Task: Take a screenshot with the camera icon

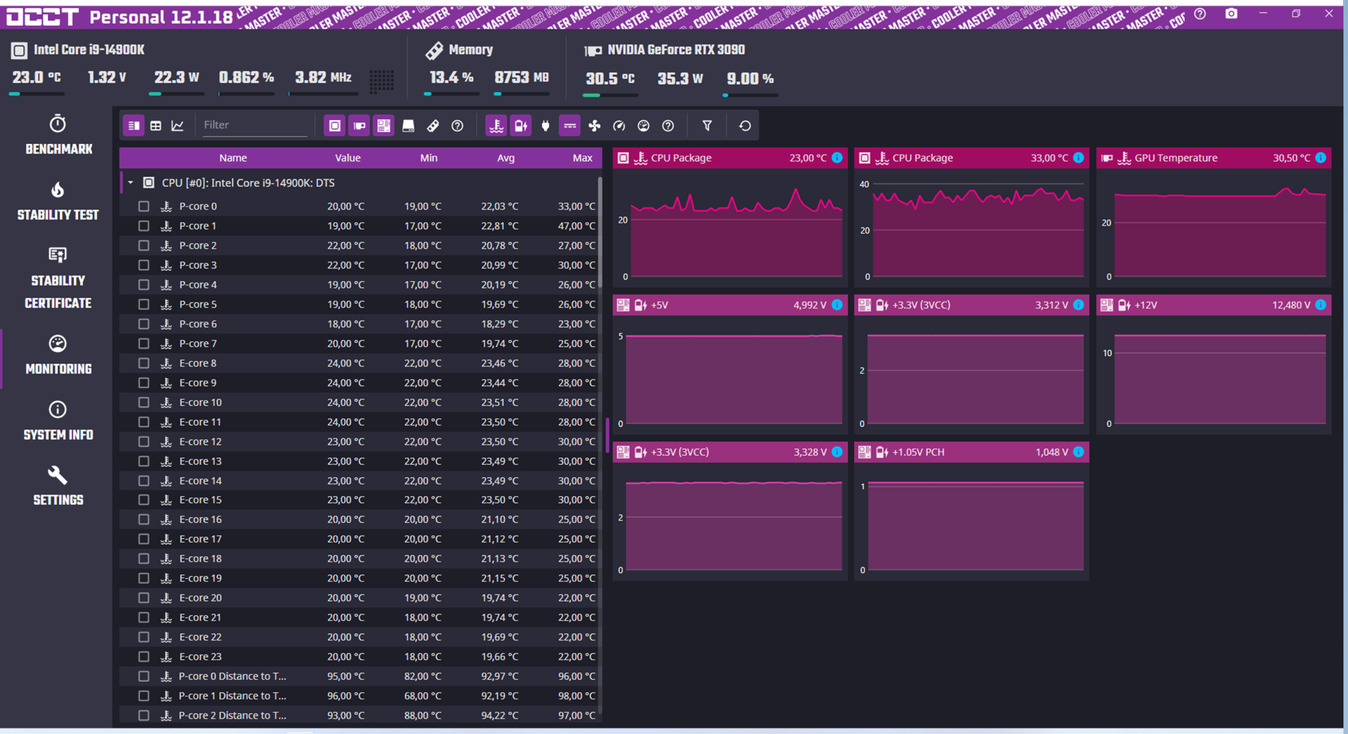Action: 1231,14
